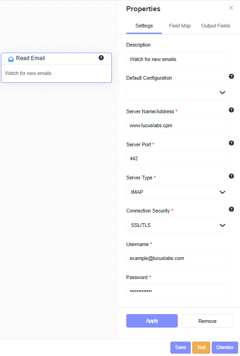
Task: Show help for Connection Security
Action: (x=231, y=209)
